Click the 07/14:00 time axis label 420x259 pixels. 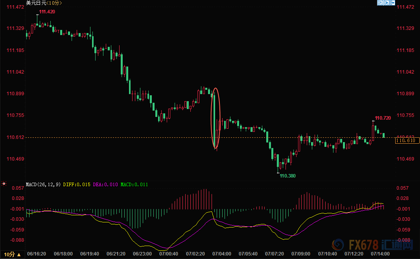click(x=381, y=254)
